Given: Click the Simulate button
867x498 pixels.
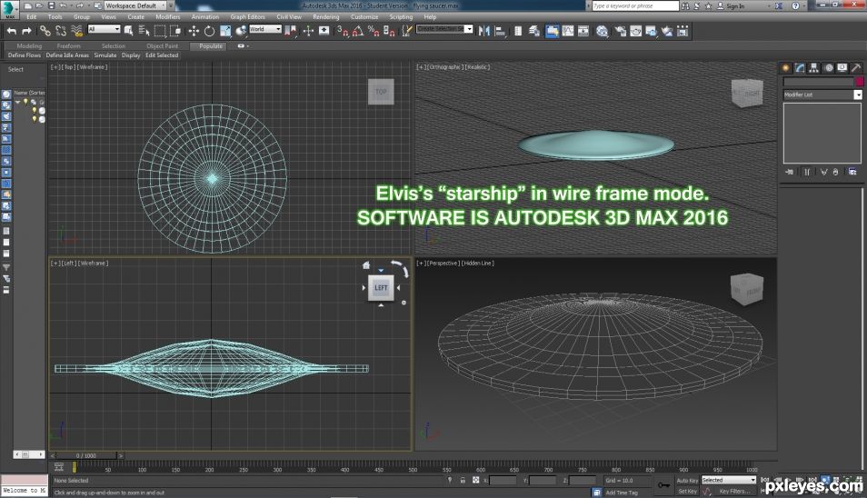Looking at the screenshot, I should tap(105, 55).
